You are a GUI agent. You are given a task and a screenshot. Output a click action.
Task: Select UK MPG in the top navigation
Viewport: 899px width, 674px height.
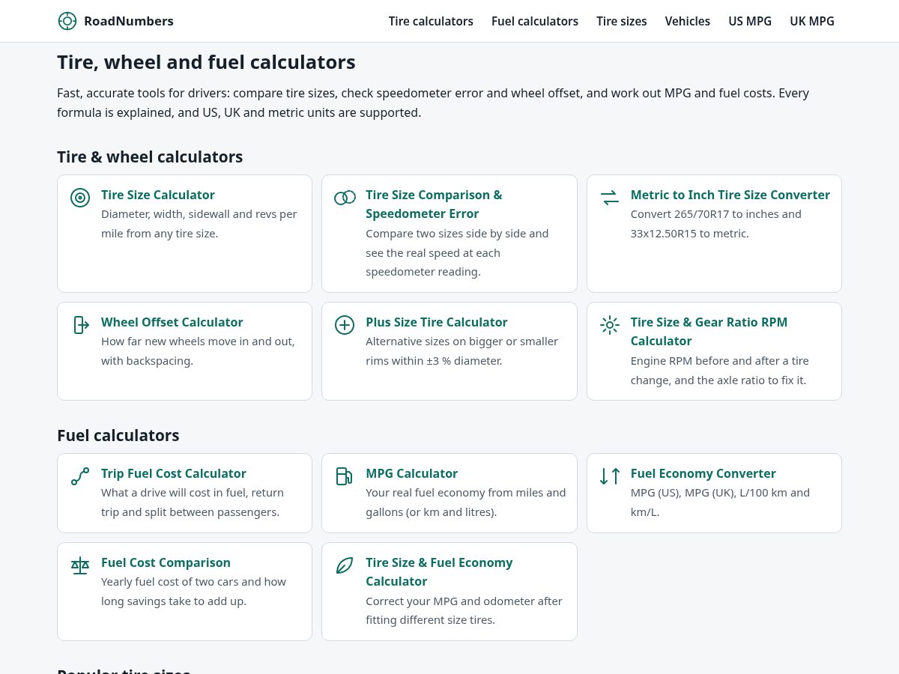(x=812, y=21)
